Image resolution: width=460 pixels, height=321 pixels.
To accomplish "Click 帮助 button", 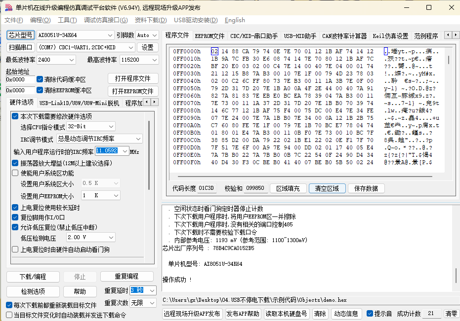I will coord(80,291).
